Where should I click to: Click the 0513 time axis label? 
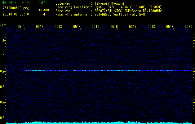pos(58,27)
